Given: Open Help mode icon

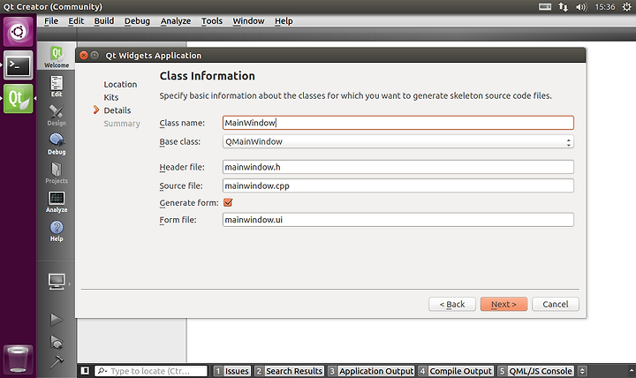Looking at the screenshot, I should click(x=57, y=231).
